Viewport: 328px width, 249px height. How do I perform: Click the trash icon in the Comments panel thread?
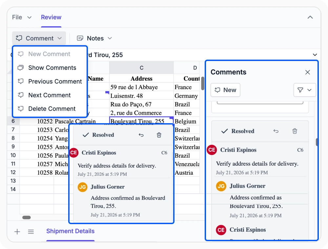point(295,131)
